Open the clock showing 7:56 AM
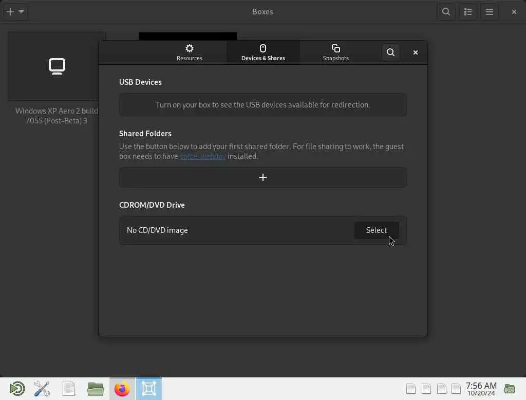526x400 pixels. 481,389
